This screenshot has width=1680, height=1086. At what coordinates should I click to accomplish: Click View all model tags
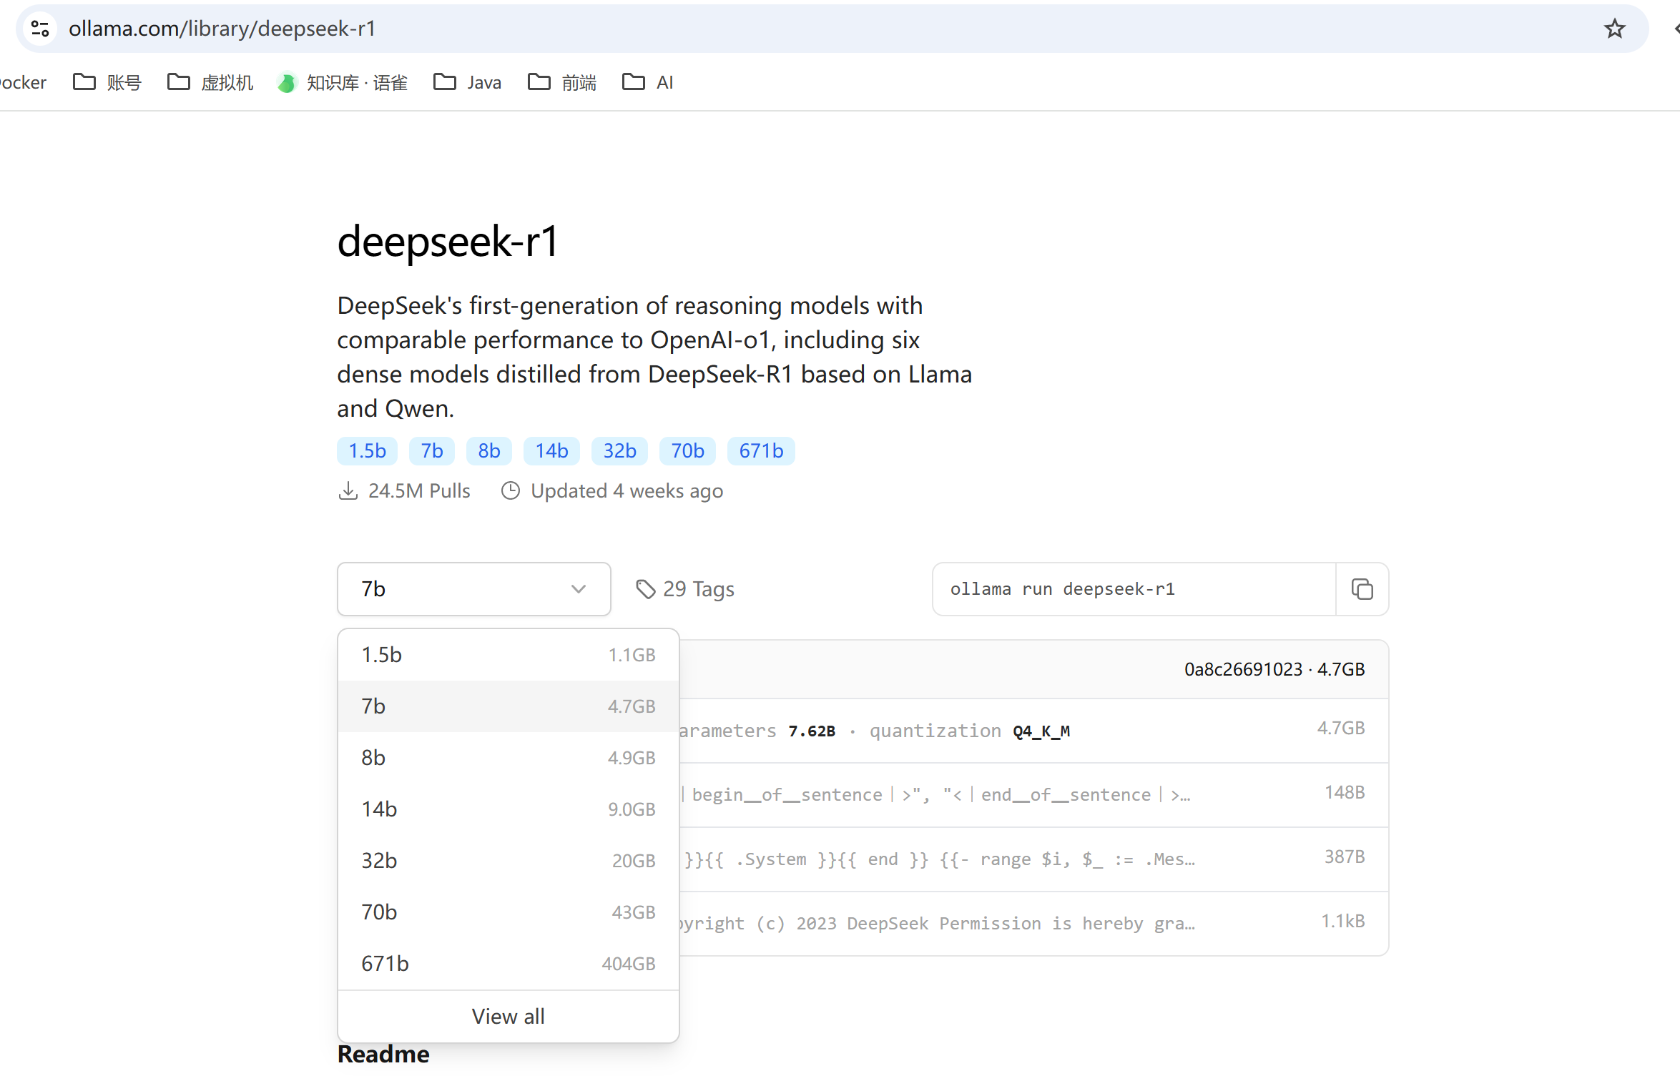(x=508, y=1016)
